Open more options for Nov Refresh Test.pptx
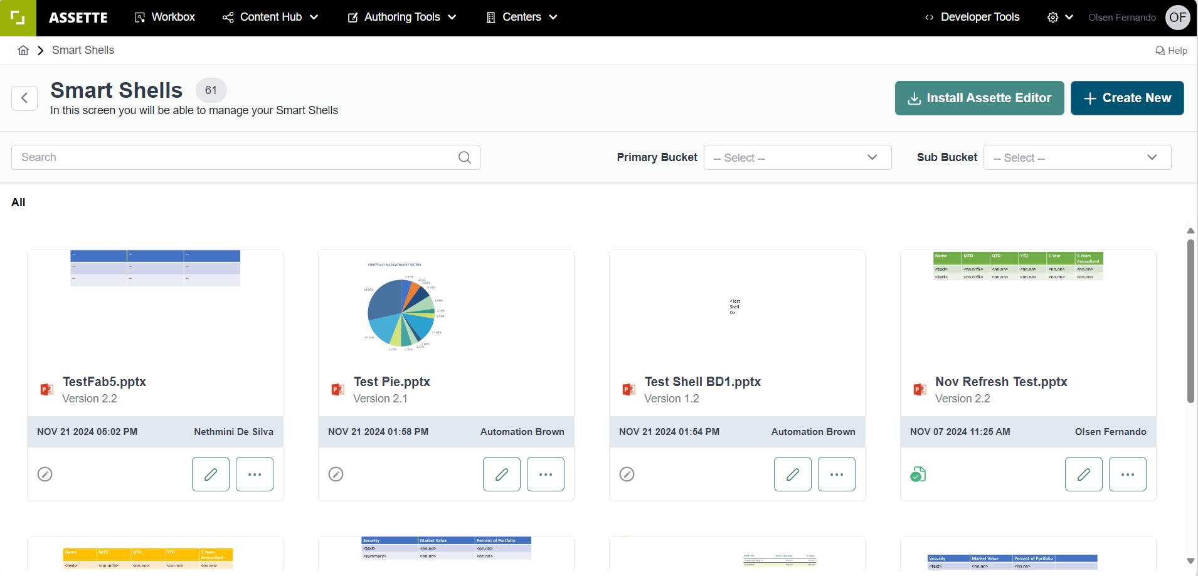Viewport: 1198px width, 576px height. [1128, 474]
